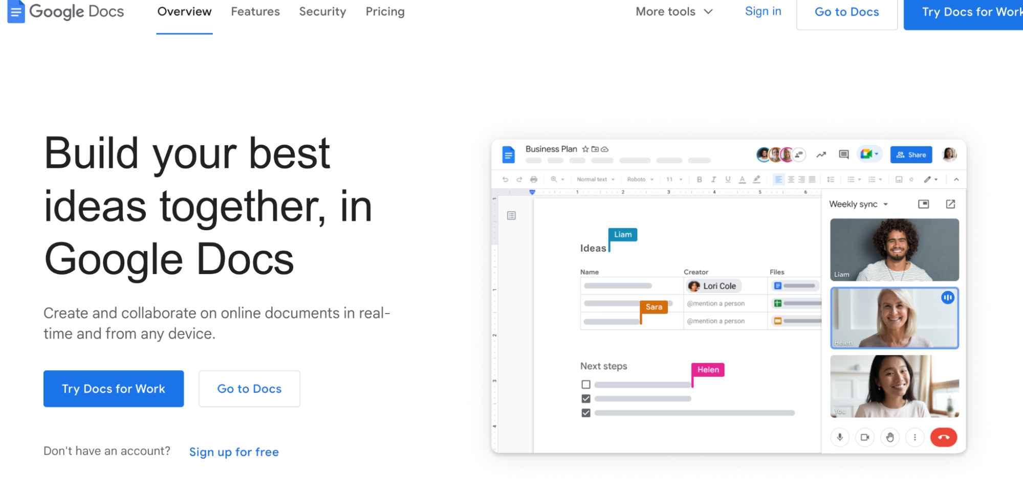Open the Roboto font dropdown
1023x491 pixels.
640,180
